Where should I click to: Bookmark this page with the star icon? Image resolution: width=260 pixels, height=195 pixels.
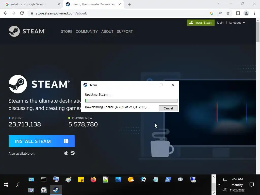pos(228,13)
